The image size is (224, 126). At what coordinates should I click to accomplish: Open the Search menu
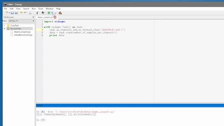coord(26,9)
